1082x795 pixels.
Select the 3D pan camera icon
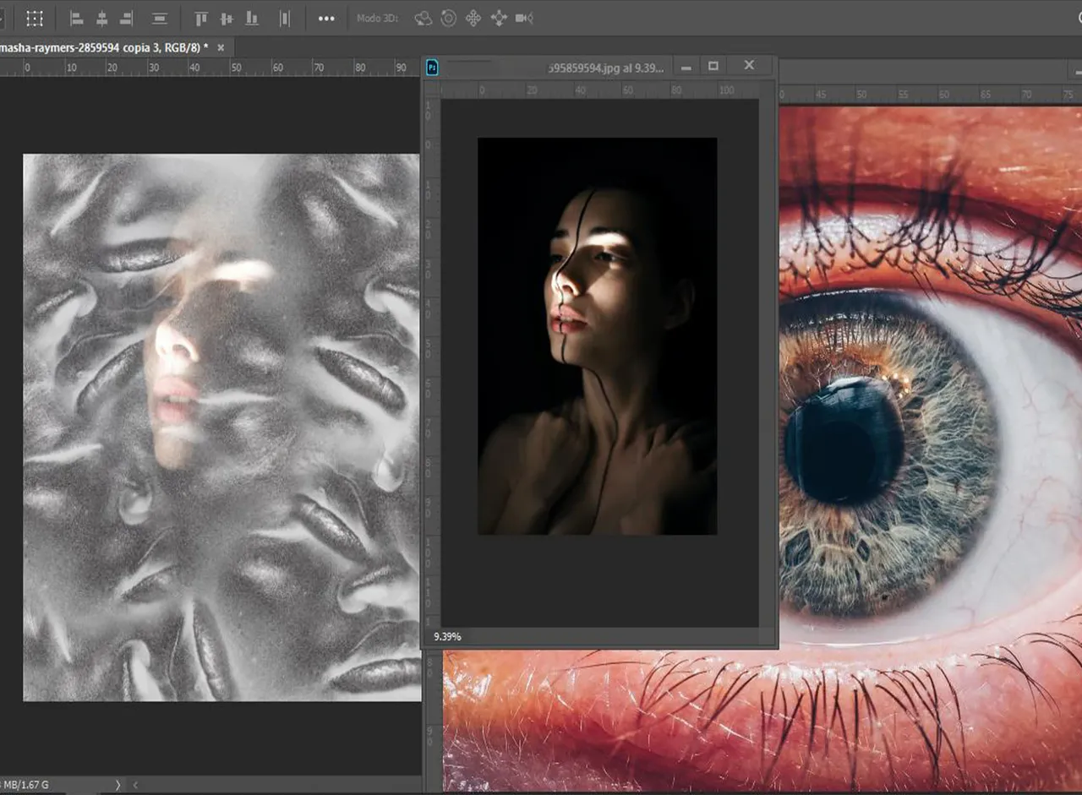(x=473, y=18)
